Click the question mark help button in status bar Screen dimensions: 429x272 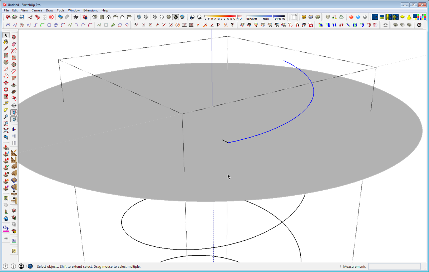coord(30,266)
